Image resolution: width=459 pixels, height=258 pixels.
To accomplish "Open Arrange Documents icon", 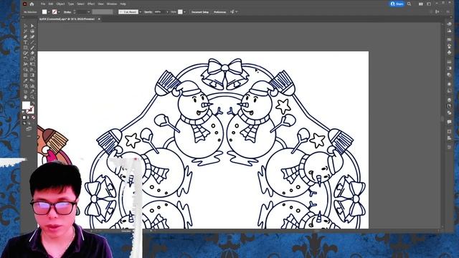I will point(421,4).
